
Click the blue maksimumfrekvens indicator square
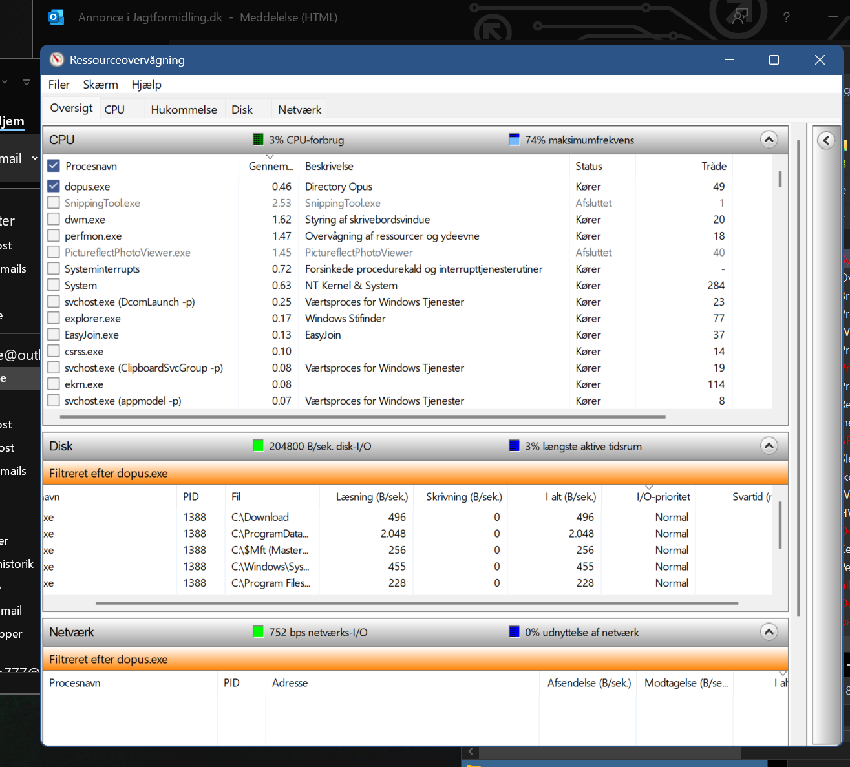pyautogui.click(x=515, y=140)
